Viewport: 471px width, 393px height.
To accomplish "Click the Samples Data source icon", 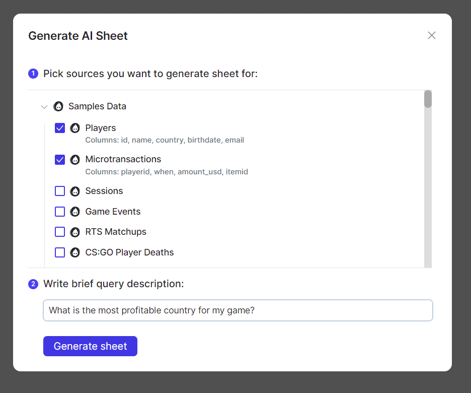I will point(58,107).
